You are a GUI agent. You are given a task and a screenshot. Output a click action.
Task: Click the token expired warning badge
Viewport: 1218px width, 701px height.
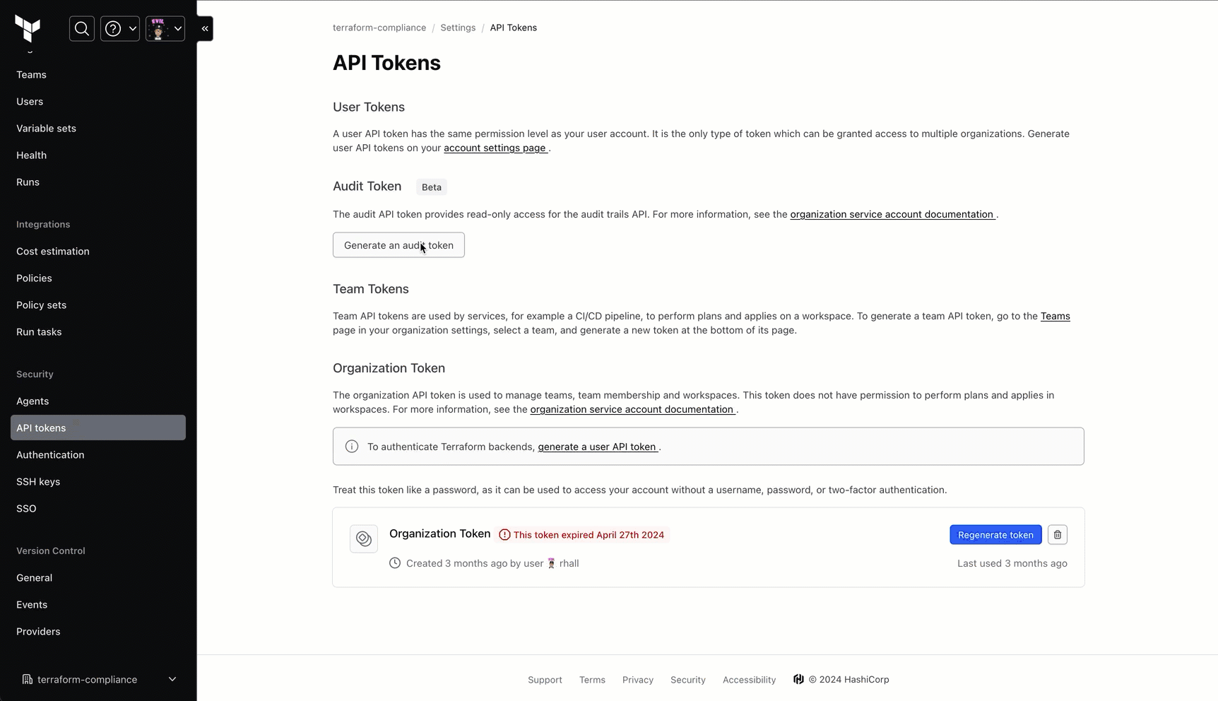tap(582, 535)
